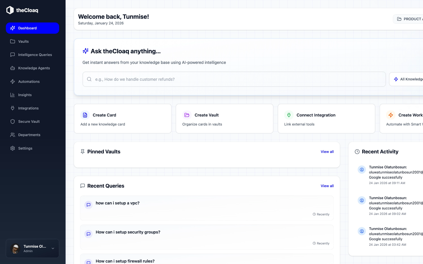Viewport: 423px width, 264px height.
Task: Click the chat icon on security groups query
Action: [89, 234]
